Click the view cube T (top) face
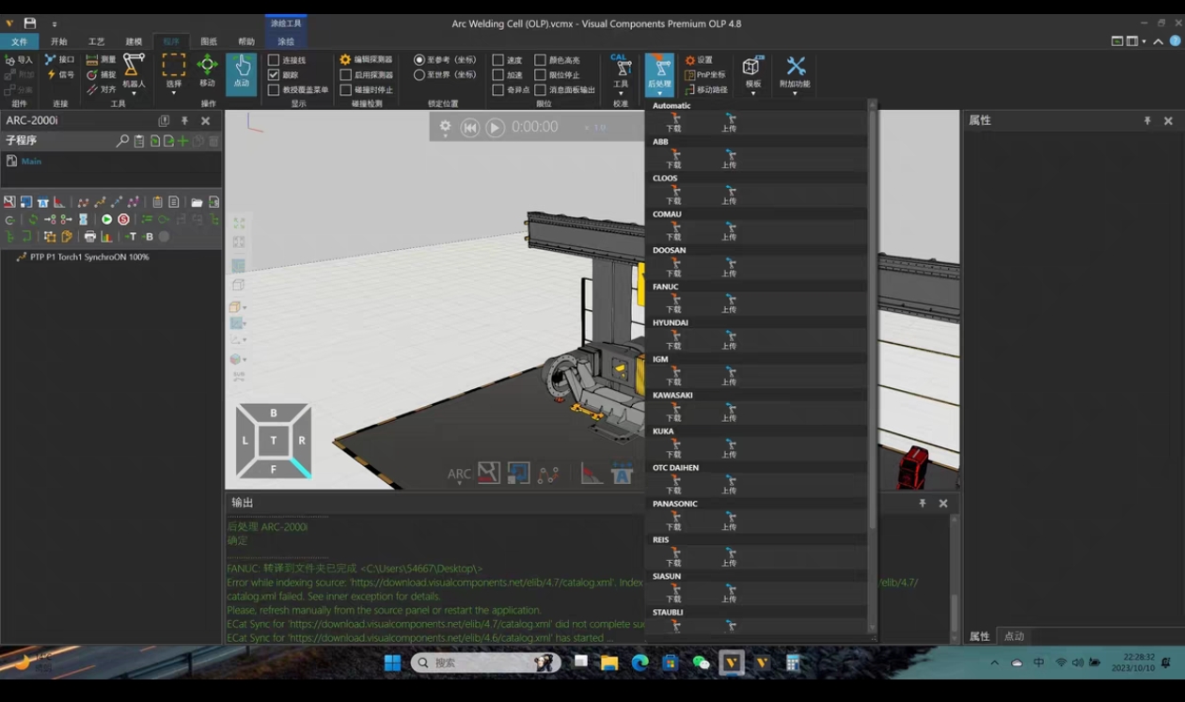The image size is (1185, 702). [x=274, y=440]
